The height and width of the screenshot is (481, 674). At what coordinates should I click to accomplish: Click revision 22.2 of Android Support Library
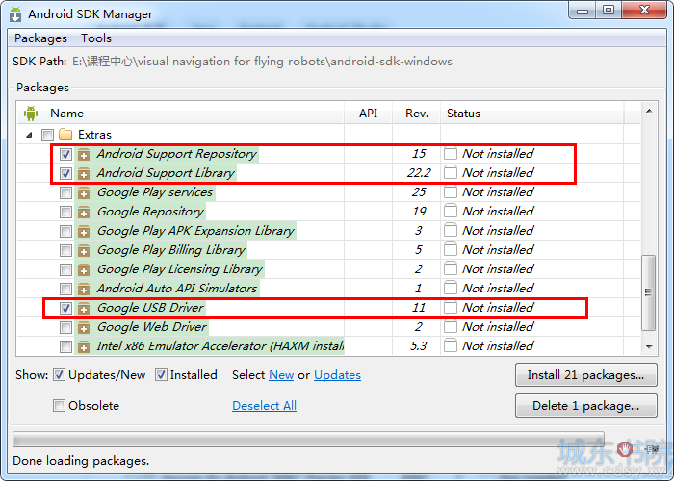(x=419, y=172)
